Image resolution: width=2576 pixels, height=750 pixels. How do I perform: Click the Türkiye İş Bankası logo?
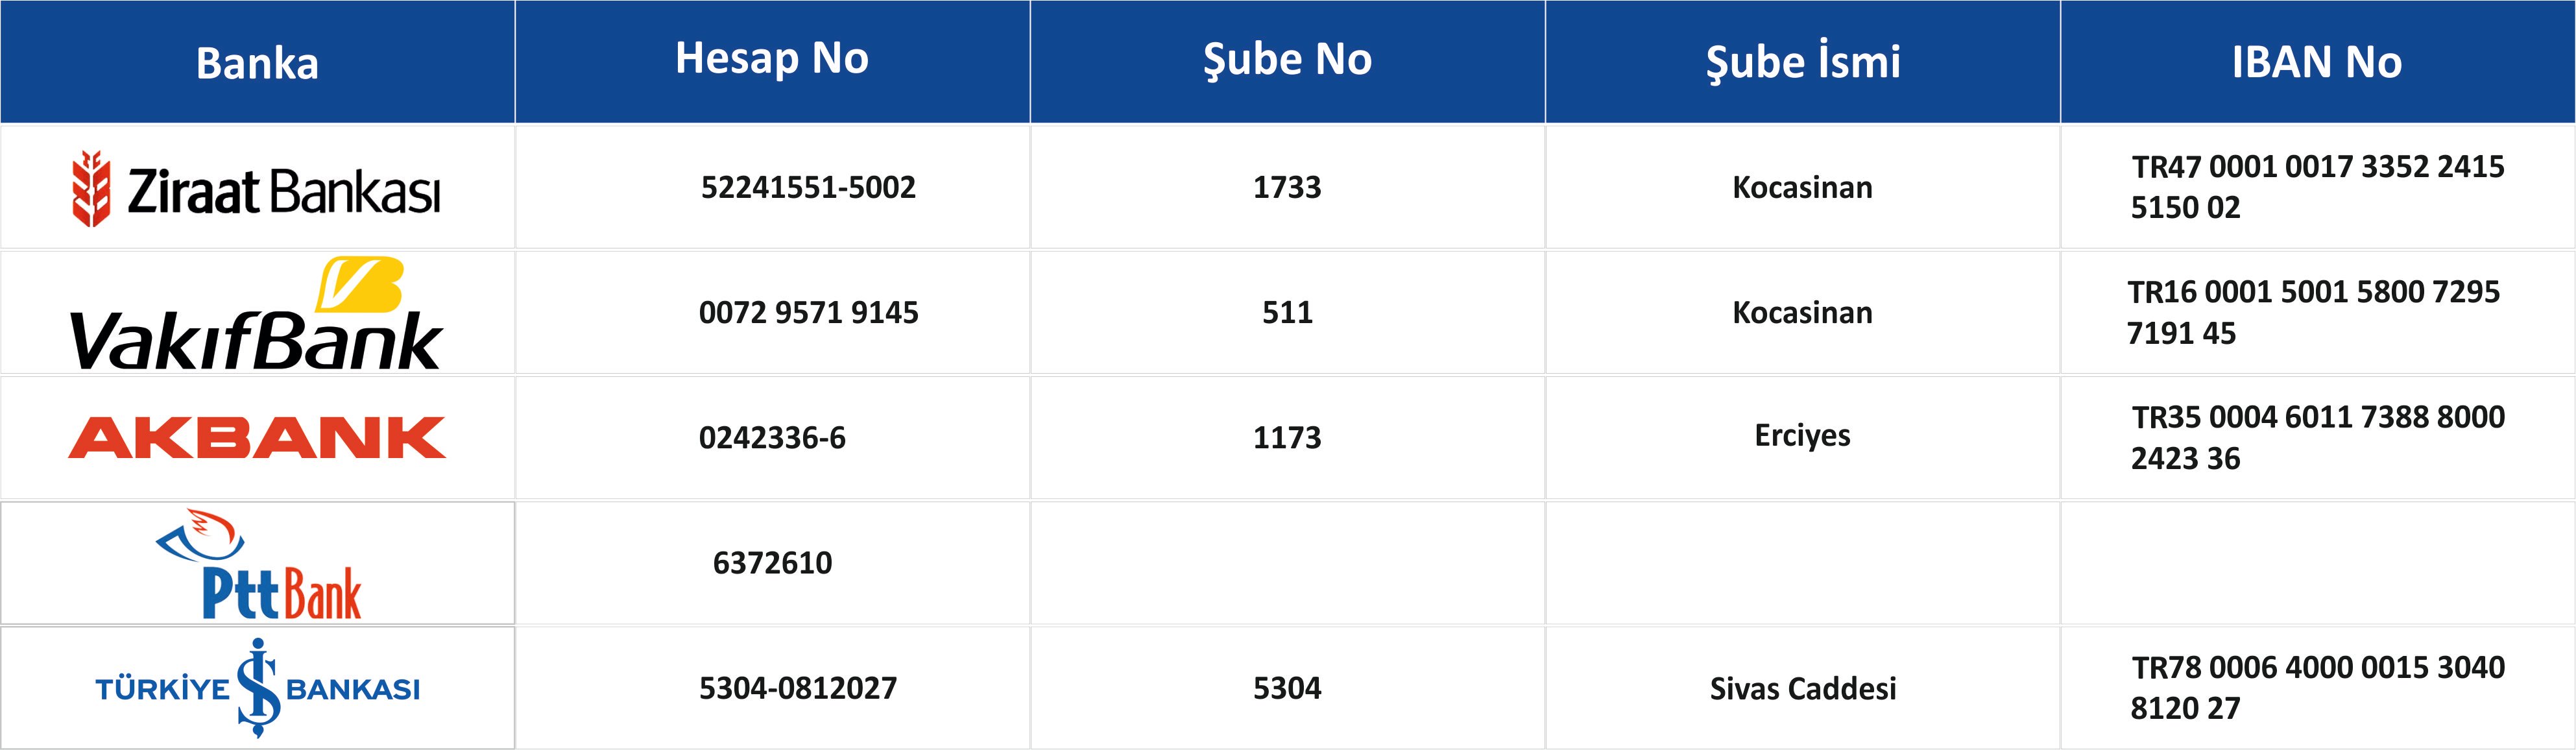(x=258, y=688)
